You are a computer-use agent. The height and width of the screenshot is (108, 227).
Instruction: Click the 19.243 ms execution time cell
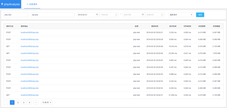[x=173, y=46]
